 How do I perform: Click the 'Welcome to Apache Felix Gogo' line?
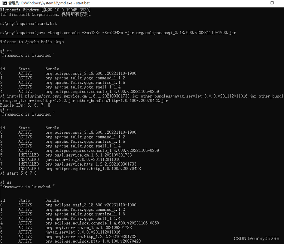(x=32, y=41)
